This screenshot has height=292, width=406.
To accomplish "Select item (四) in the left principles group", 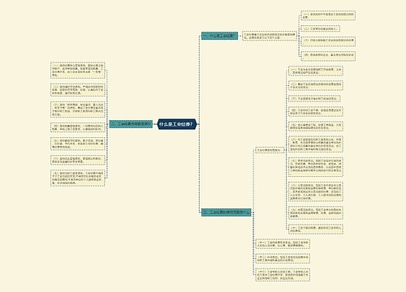I will click(78, 127).
